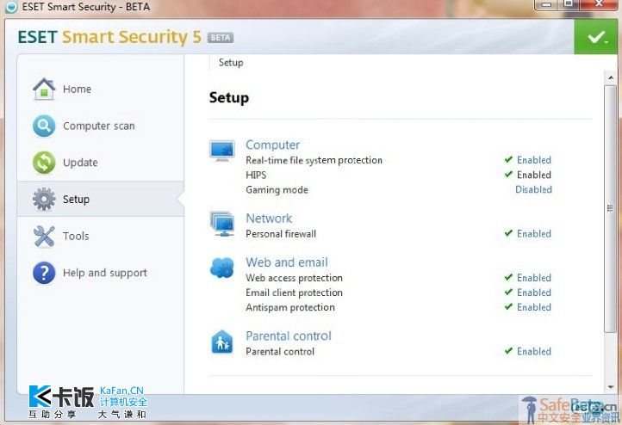Open Help and support question icon

pyautogui.click(x=44, y=273)
